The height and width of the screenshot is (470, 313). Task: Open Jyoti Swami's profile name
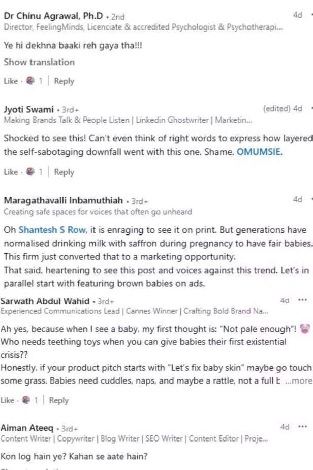[x=28, y=109]
